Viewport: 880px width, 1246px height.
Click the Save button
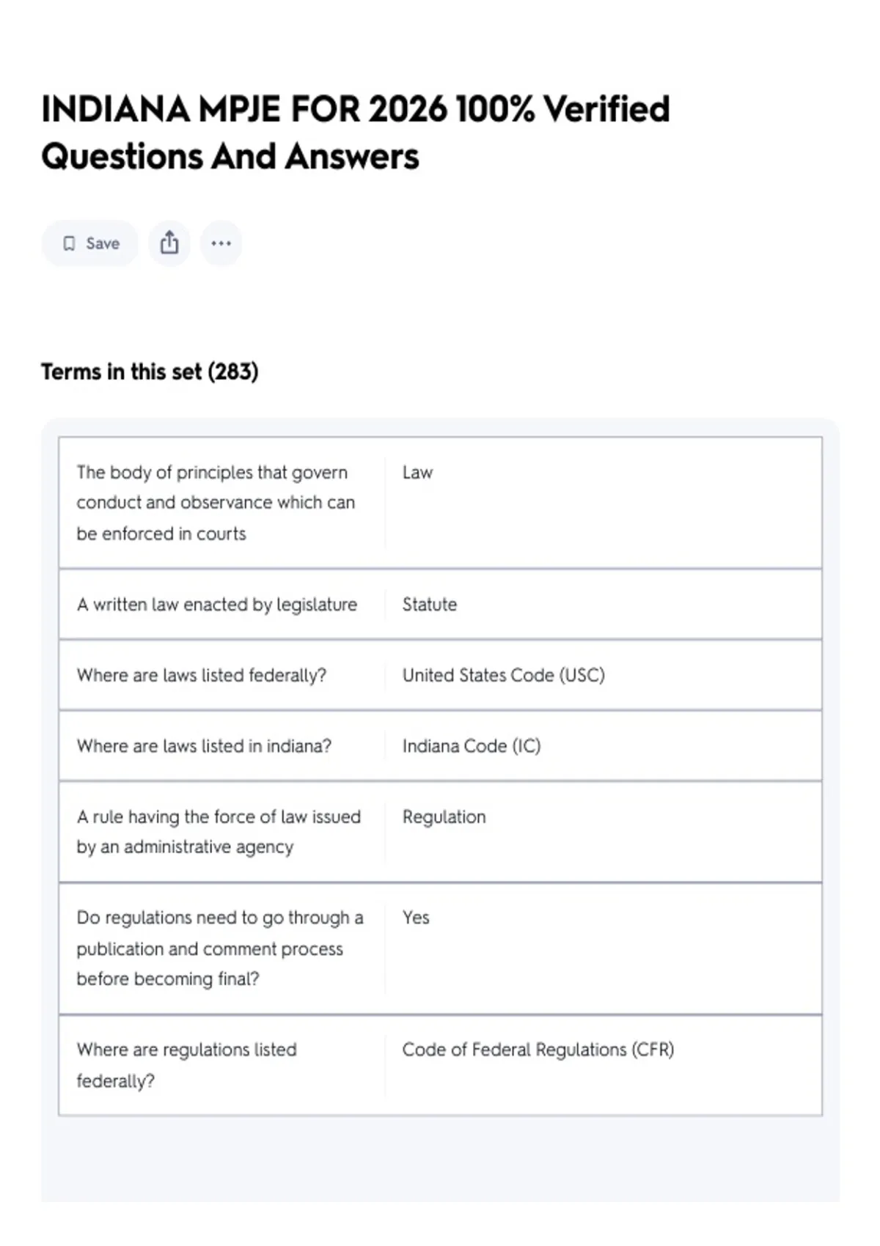(x=89, y=243)
